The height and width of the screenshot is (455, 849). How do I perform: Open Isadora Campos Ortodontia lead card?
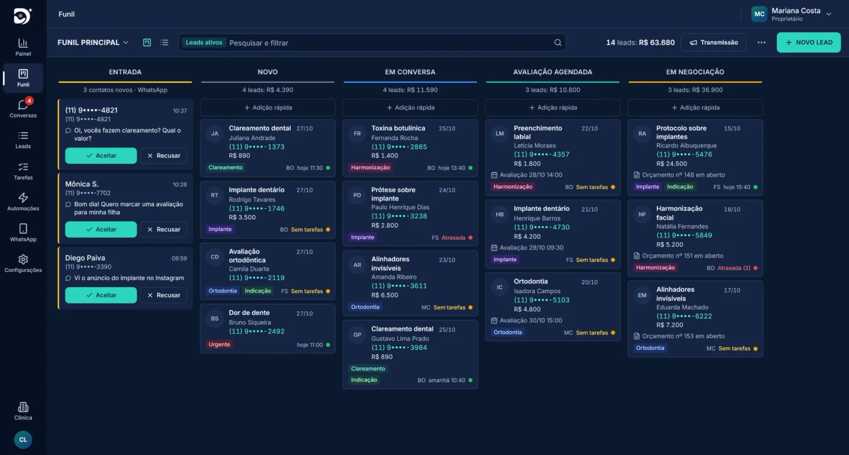553,307
